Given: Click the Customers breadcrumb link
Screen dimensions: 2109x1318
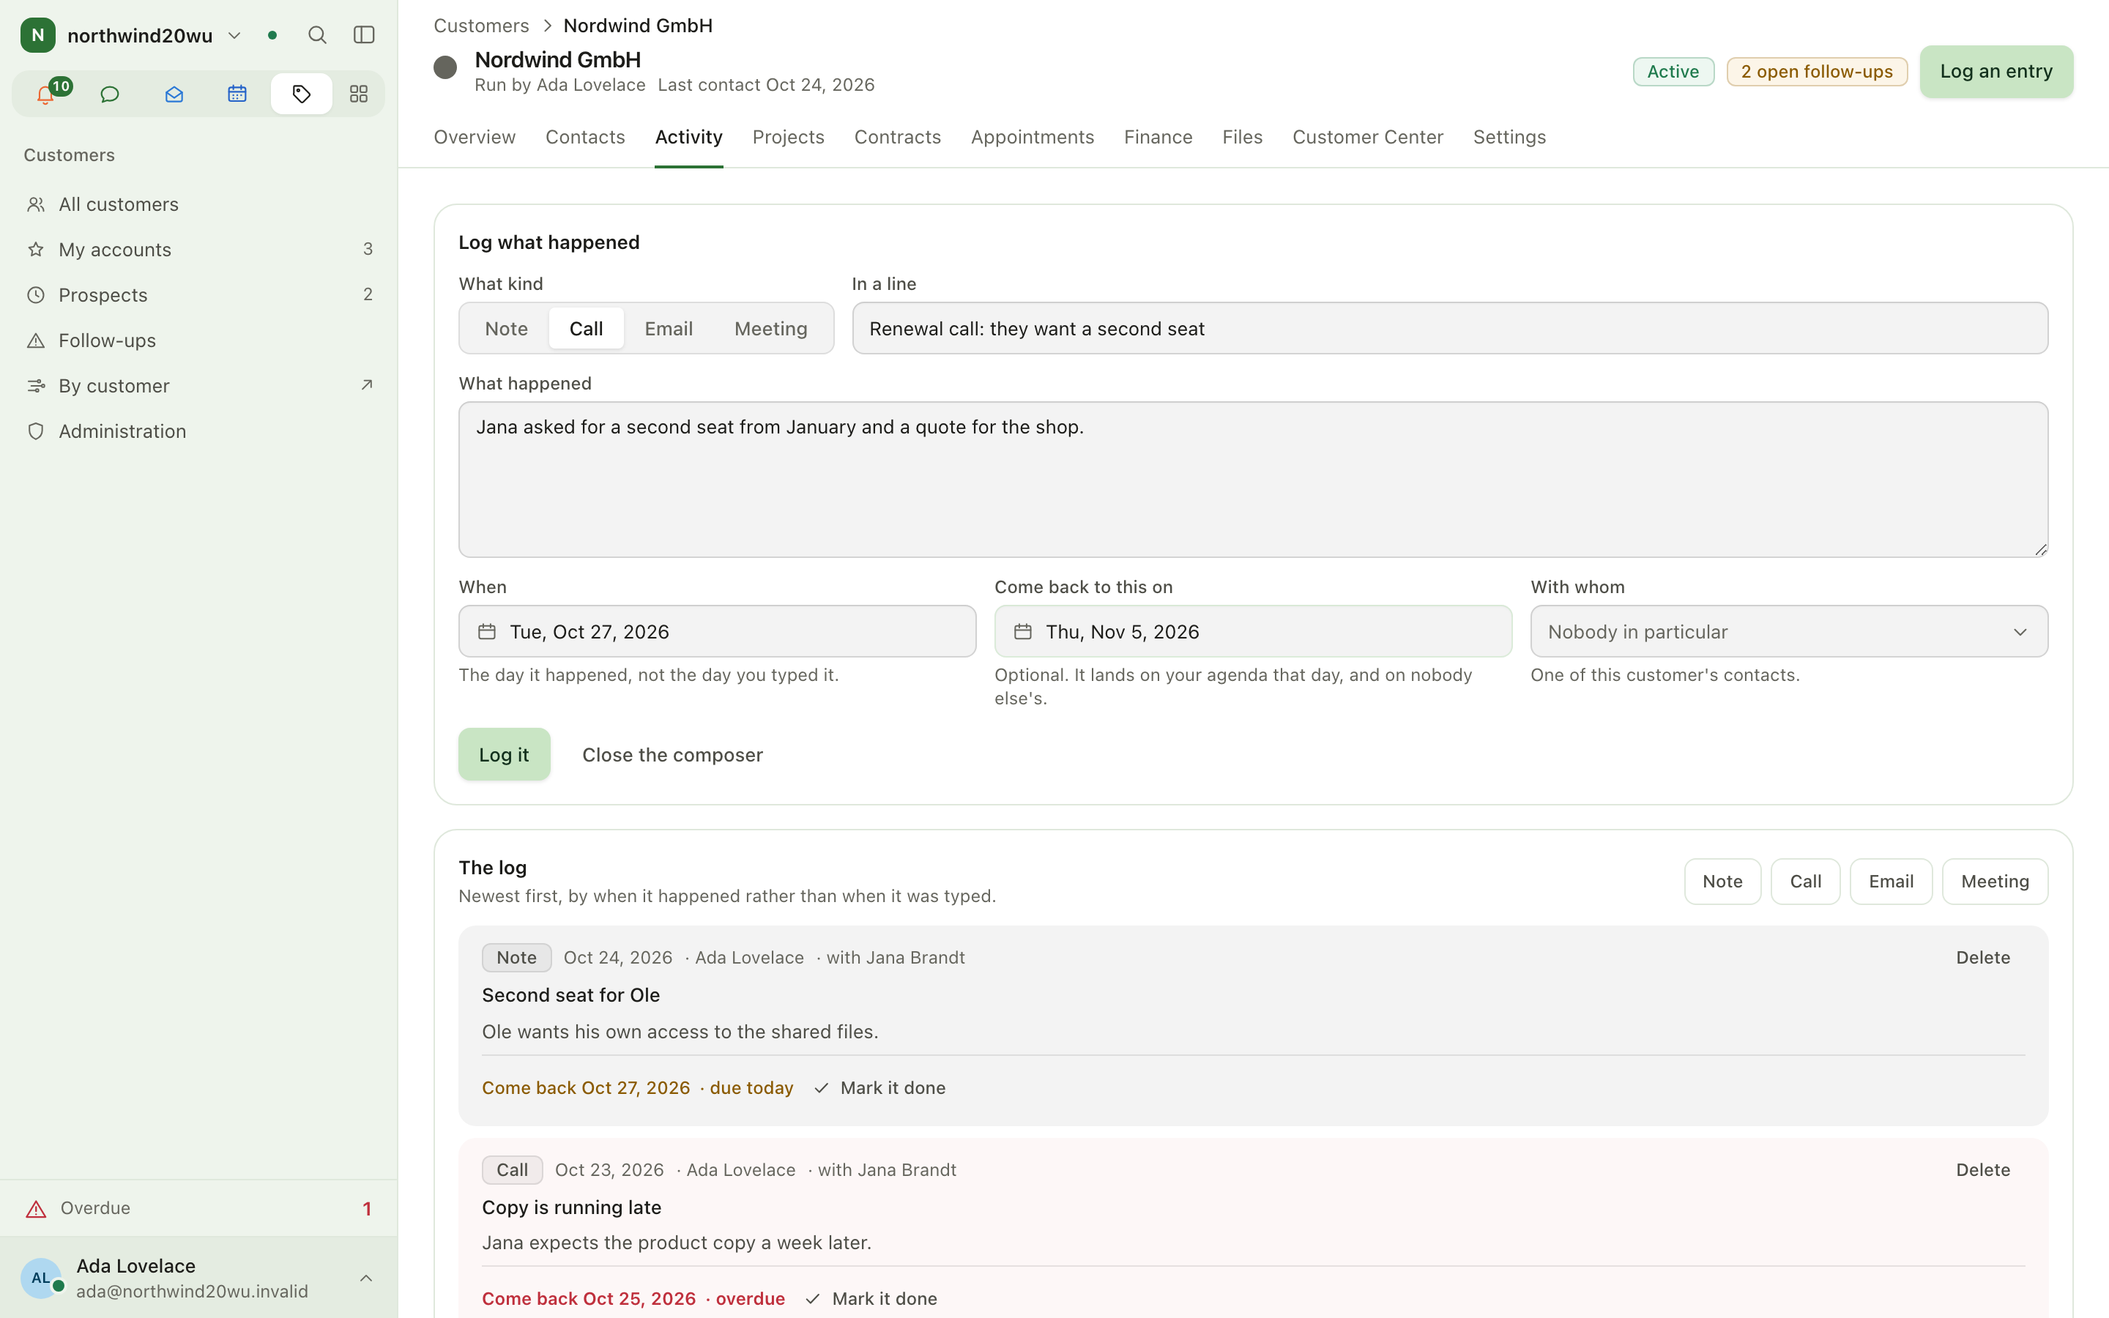Looking at the screenshot, I should (x=481, y=26).
